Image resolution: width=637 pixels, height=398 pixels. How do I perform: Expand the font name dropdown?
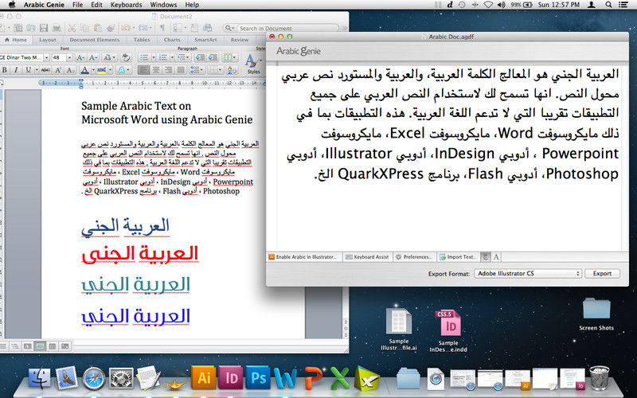point(47,57)
